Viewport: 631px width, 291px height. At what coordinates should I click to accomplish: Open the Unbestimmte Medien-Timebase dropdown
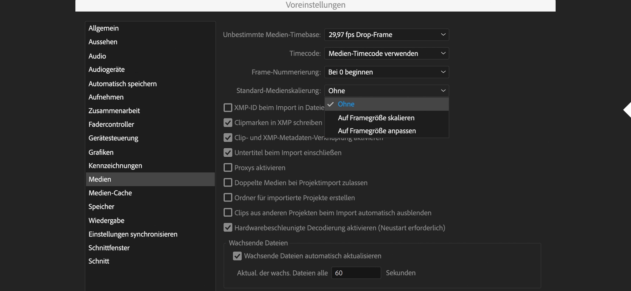tap(386, 35)
